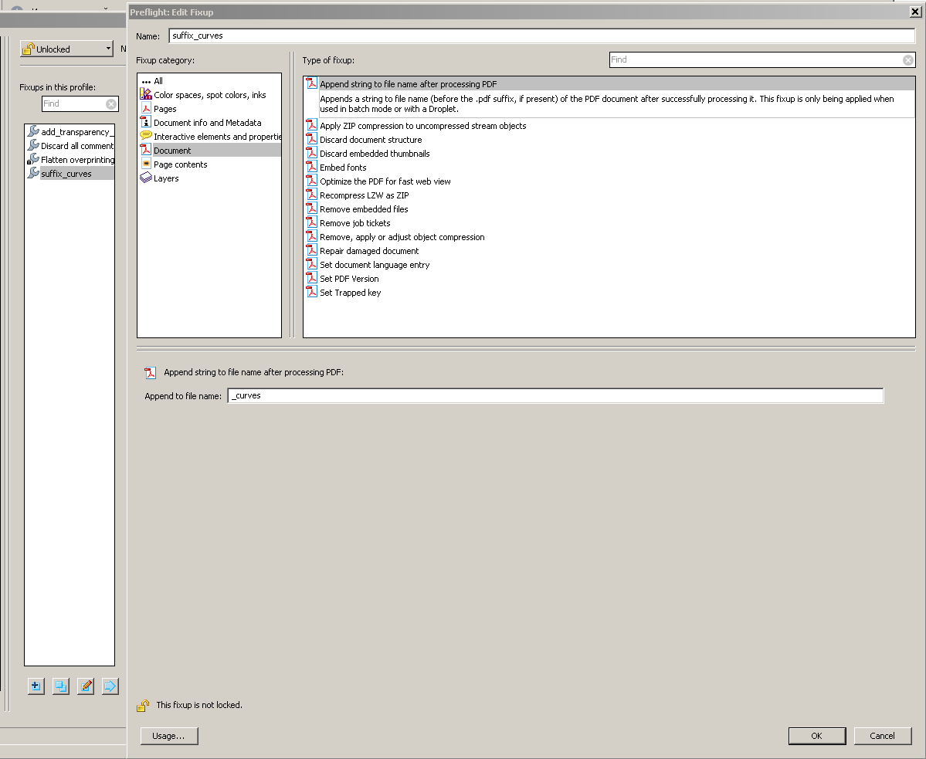
Task: Click the wrench icon of suffix_curves fixup
Action: click(x=33, y=173)
